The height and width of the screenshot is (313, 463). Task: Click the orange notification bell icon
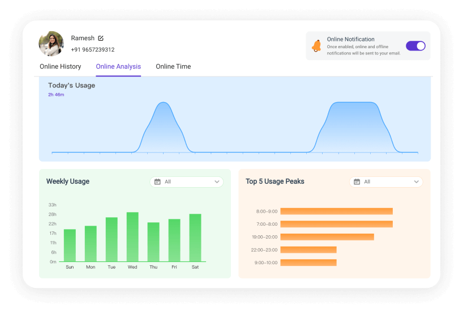tap(316, 46)
